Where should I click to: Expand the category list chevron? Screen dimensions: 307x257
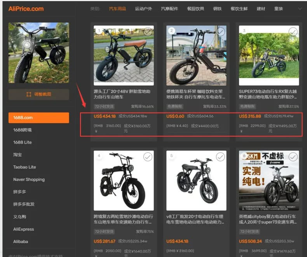coord(300,9)
